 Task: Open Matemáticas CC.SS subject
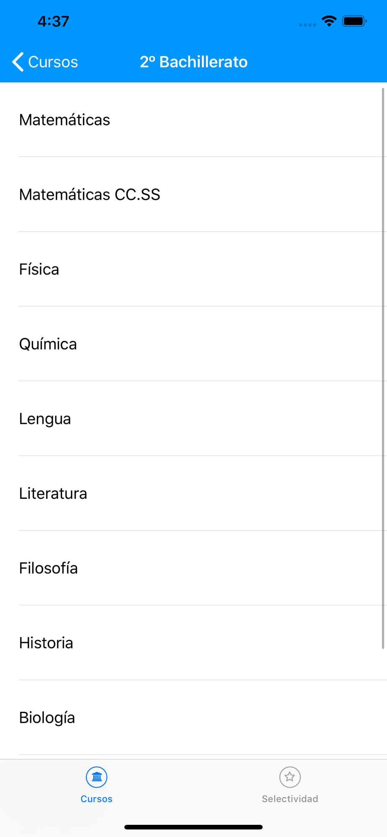(x=193, y=195)
